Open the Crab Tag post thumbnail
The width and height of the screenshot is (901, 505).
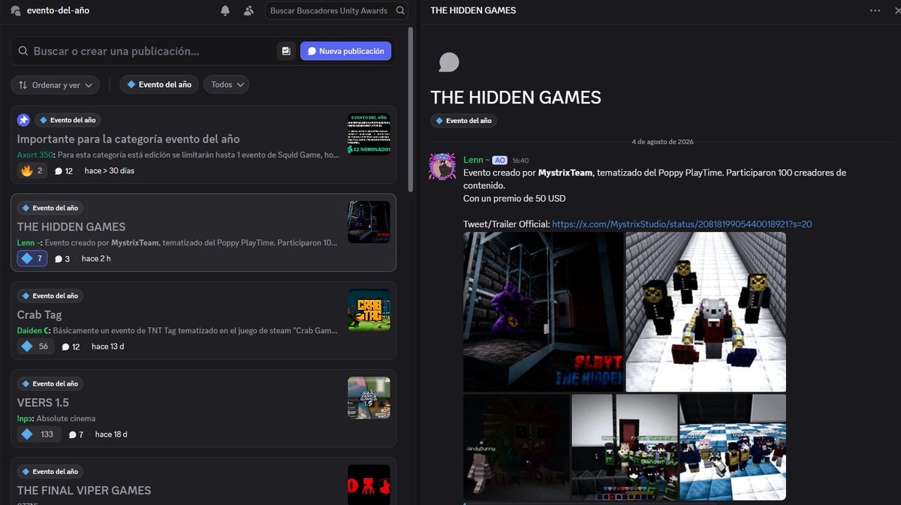coord(369,310)
